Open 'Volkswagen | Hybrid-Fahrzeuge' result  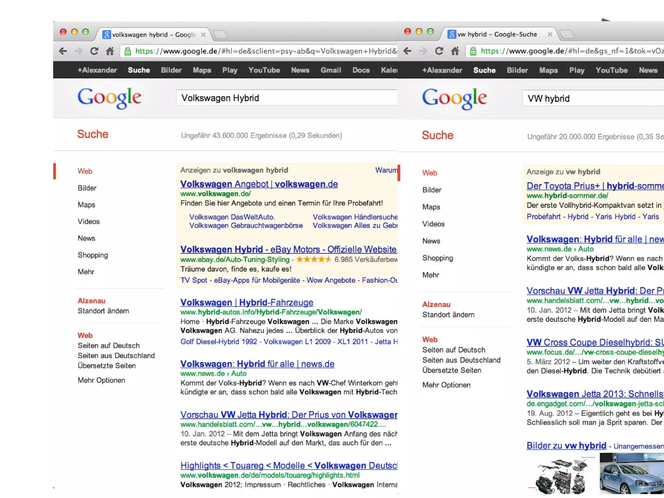point(247,302)
